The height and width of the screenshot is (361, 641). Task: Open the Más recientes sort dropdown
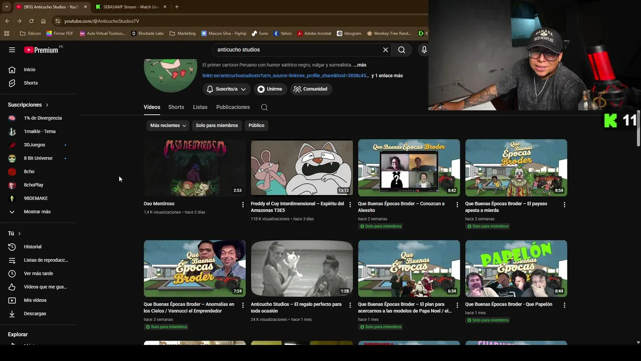[x=168, y=125]
